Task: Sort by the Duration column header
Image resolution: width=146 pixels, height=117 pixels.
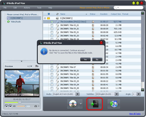Action: coord(104,14)
